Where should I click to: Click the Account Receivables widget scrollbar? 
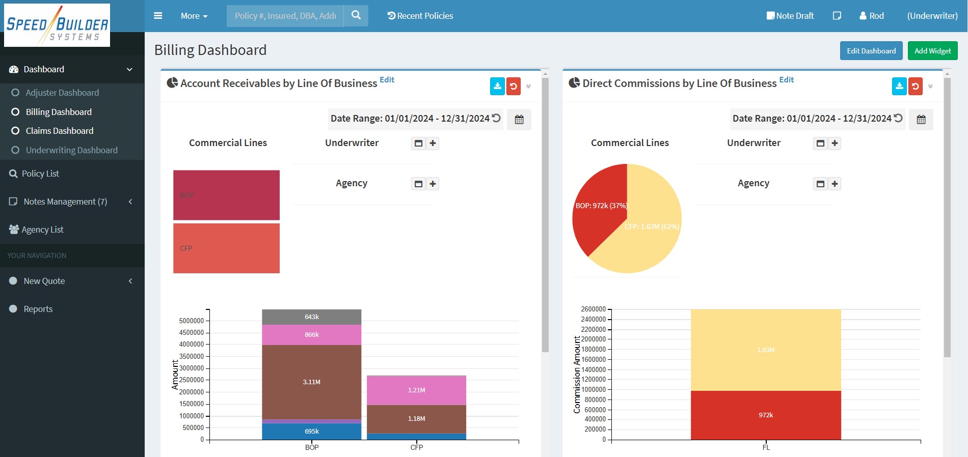(545, 214)
